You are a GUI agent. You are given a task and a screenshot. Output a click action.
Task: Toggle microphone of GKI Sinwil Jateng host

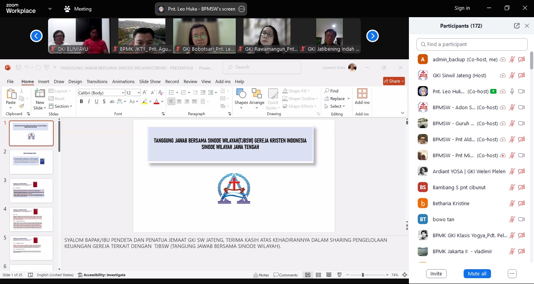[x=512, y=75]
